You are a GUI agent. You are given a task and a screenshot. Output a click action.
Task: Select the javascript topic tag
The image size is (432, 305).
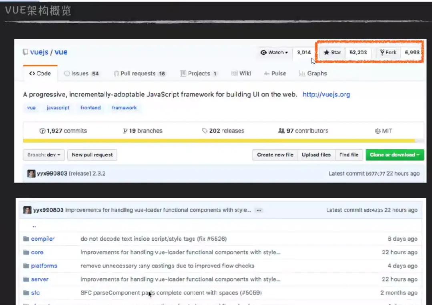pyautogui.click(x=58, y=108)
